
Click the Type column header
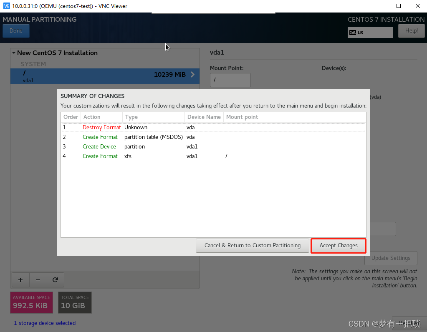point(154,117)
